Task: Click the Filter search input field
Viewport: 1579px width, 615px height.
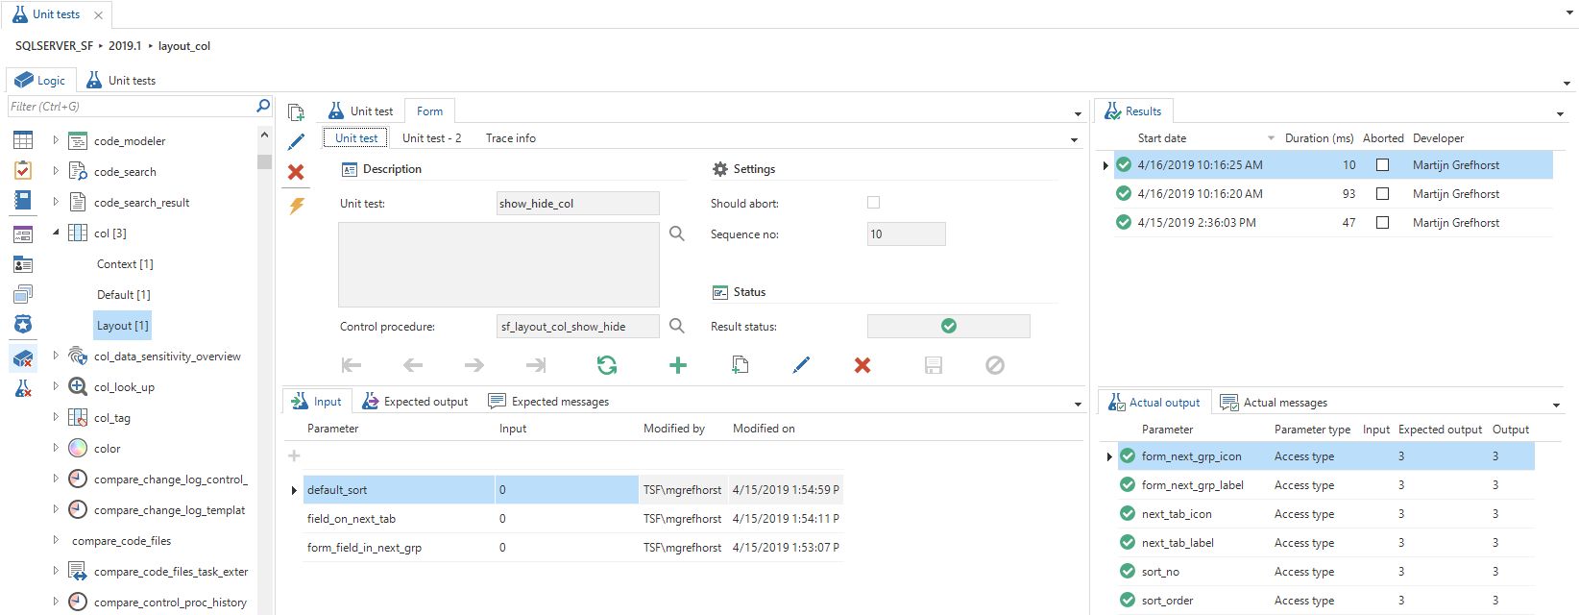Action: [130, 107]
